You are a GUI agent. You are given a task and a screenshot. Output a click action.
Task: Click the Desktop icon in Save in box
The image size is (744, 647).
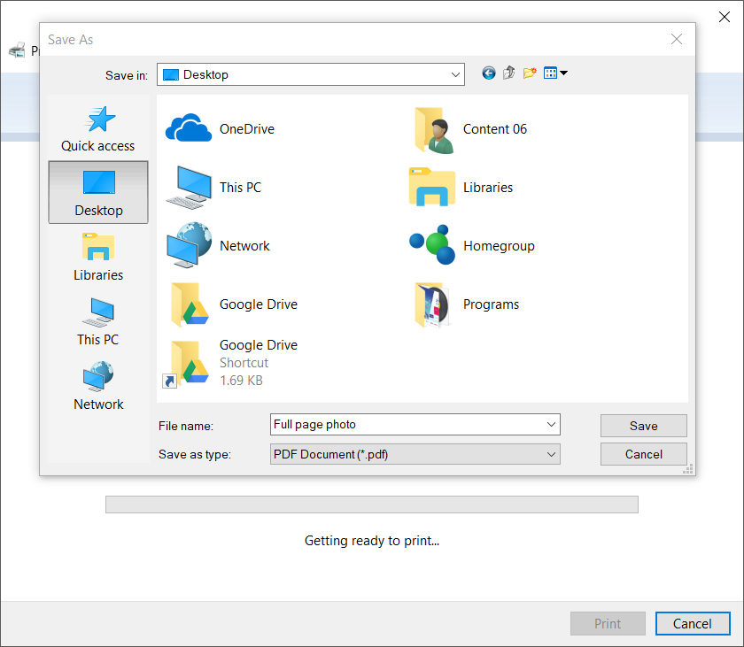pyautogui.click(x=170, y=74)
